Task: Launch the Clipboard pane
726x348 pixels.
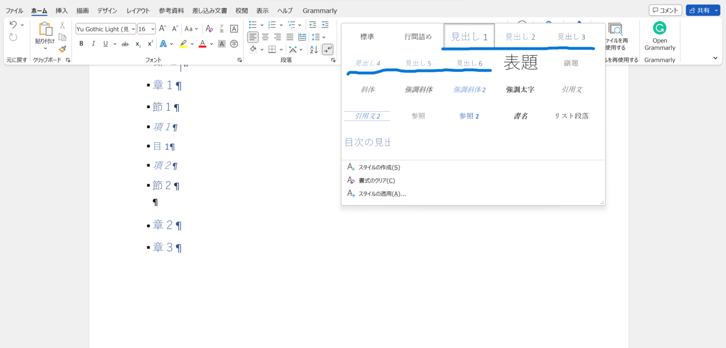Action: click(68, 60)
